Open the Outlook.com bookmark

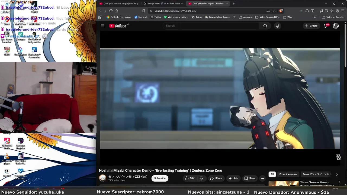pyautogui.click(x=119, y=17)
